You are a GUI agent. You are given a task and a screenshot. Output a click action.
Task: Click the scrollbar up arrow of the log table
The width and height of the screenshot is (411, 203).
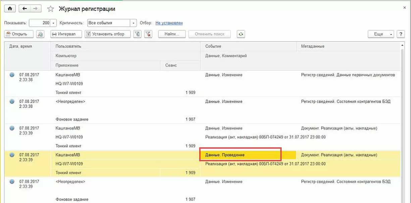pyautogui.click(x=403, y=45)
